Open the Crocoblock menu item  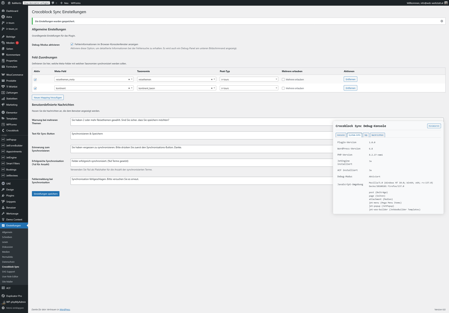14,130
